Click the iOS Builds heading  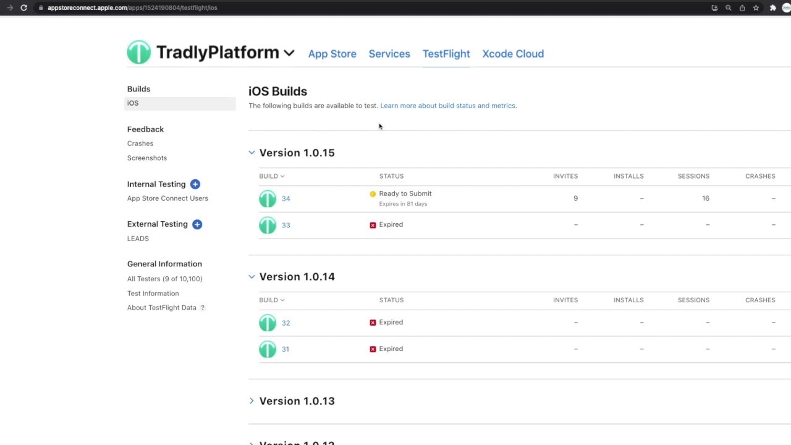click(277, 91)
